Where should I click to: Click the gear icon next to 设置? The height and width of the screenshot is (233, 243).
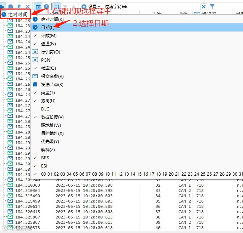[x=84, y=6]
